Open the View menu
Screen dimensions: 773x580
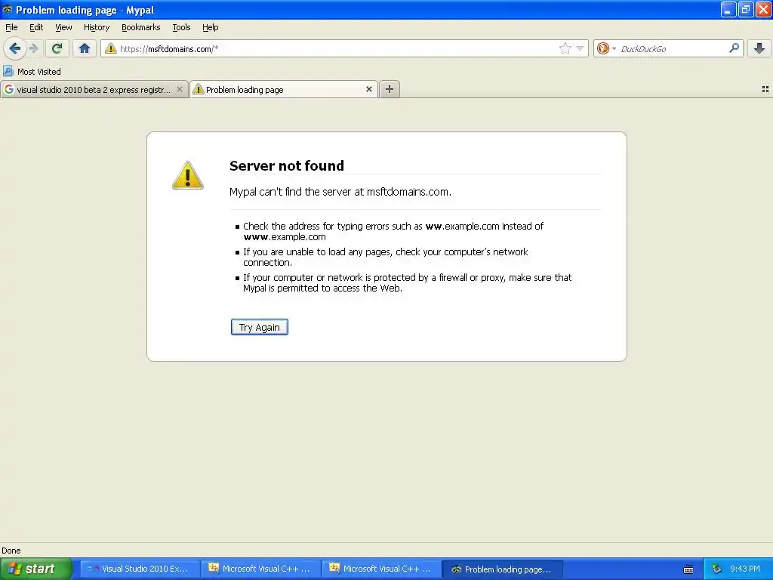click(x=63, y=27)
